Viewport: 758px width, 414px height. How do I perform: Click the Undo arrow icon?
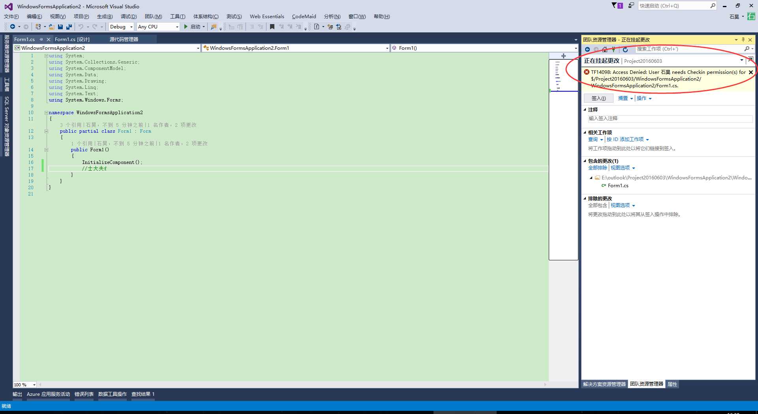click(x=81, y=26)
